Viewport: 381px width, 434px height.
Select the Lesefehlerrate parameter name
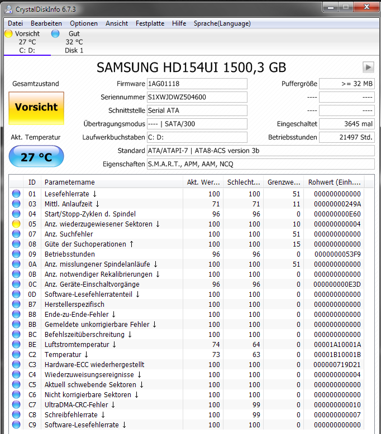(x=70, y=194)
